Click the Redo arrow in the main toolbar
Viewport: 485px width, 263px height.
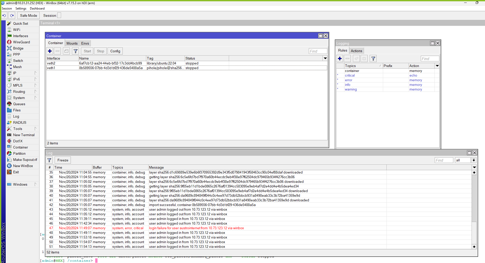pos(12,15)
